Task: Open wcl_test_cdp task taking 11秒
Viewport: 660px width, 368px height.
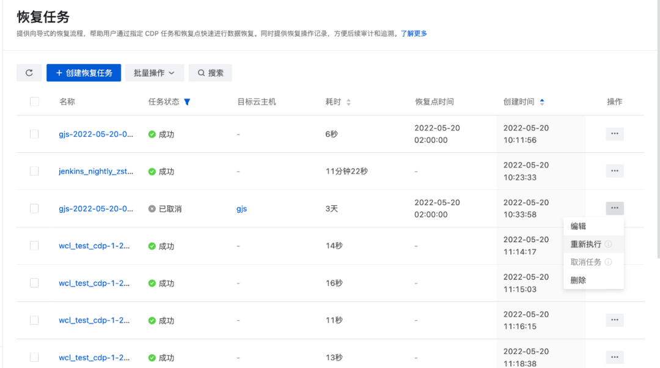Action: point(94,320)
